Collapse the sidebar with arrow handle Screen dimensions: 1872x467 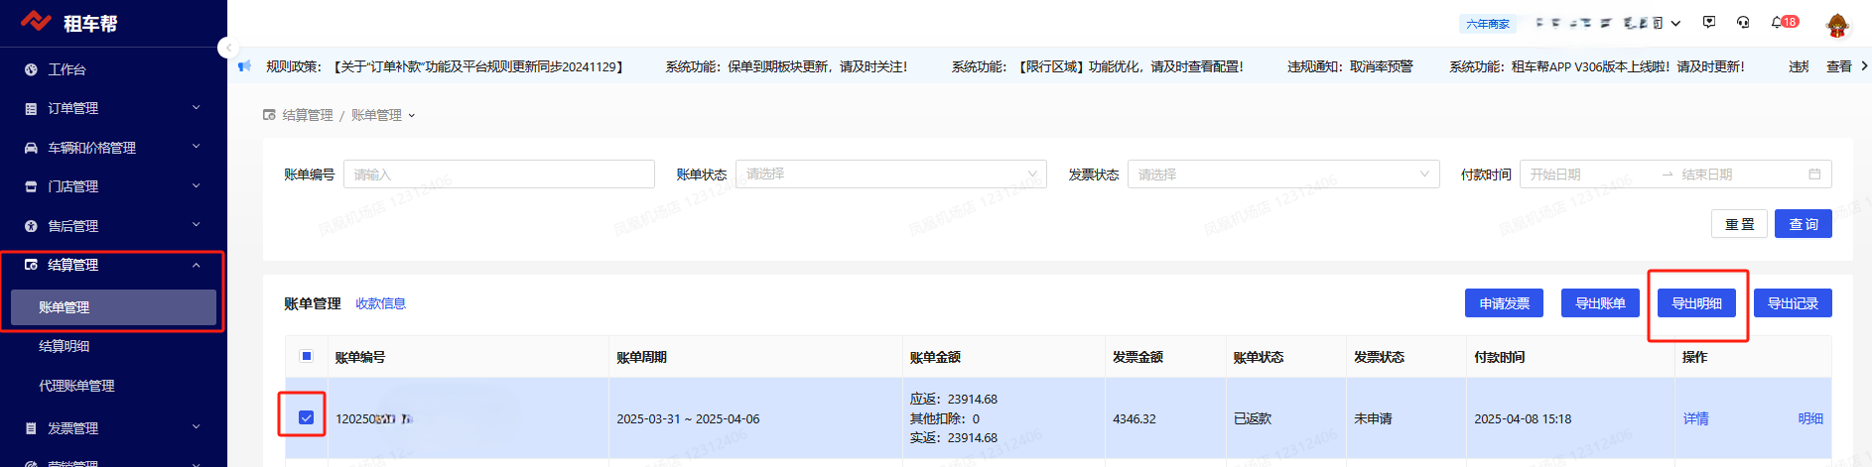(x=228, y=48)
